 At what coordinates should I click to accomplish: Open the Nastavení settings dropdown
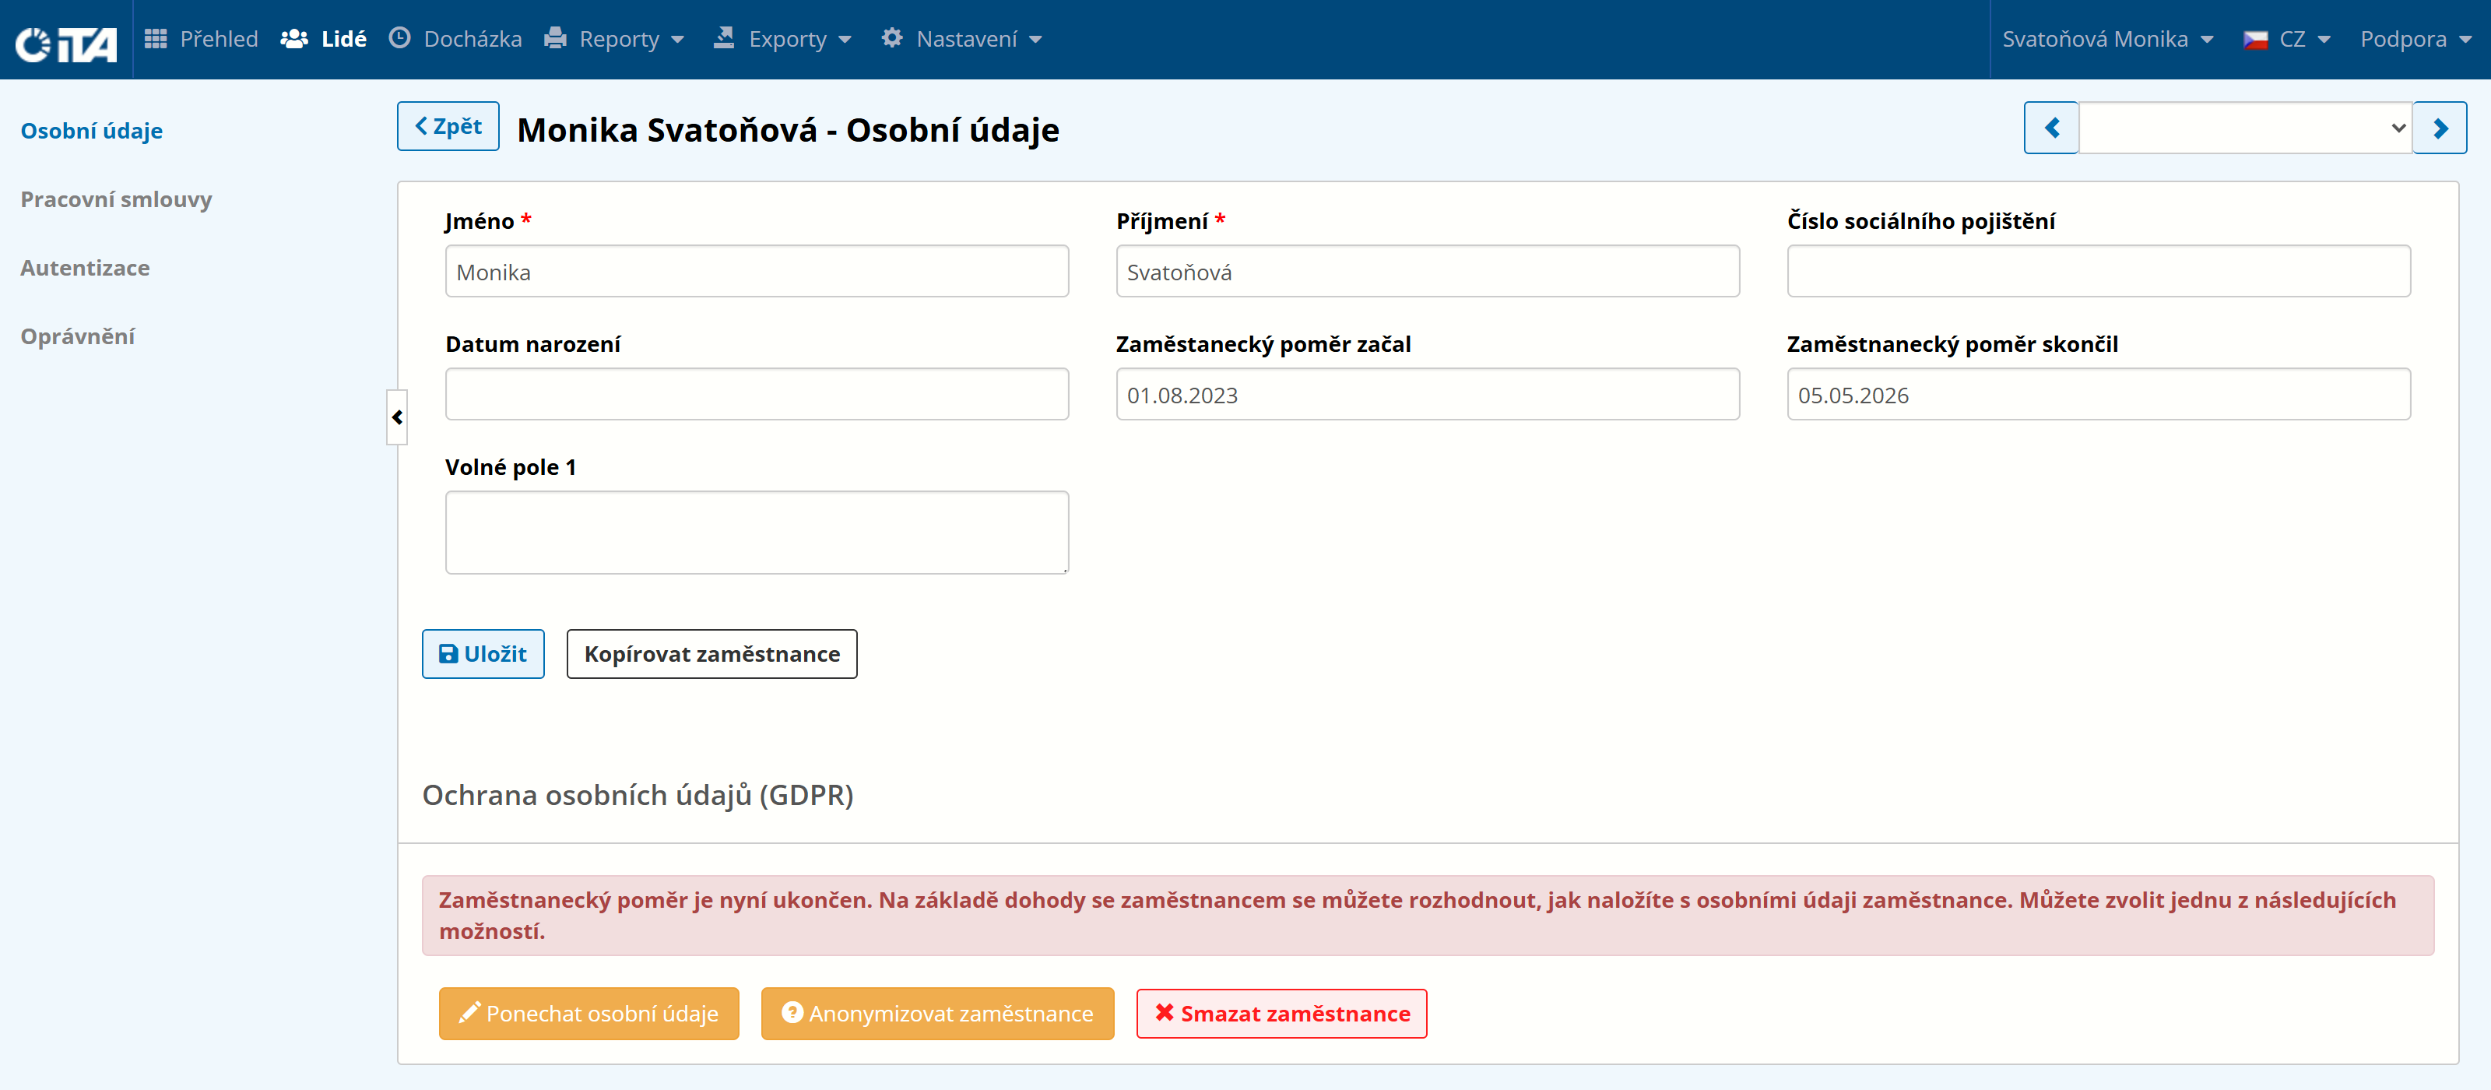pyautogui.click(x=962, y=39)
